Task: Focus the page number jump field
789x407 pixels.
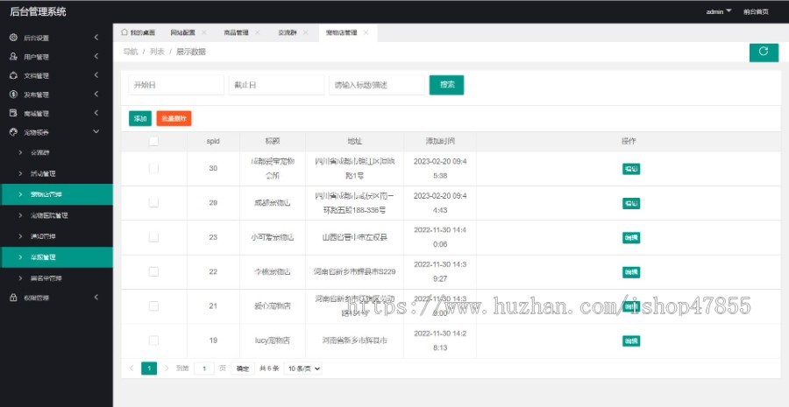Action: coord(203,368)
